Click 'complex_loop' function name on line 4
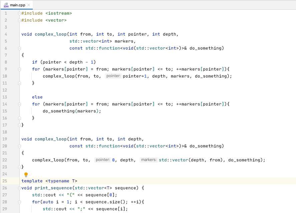296x213 pixels. 51,34
